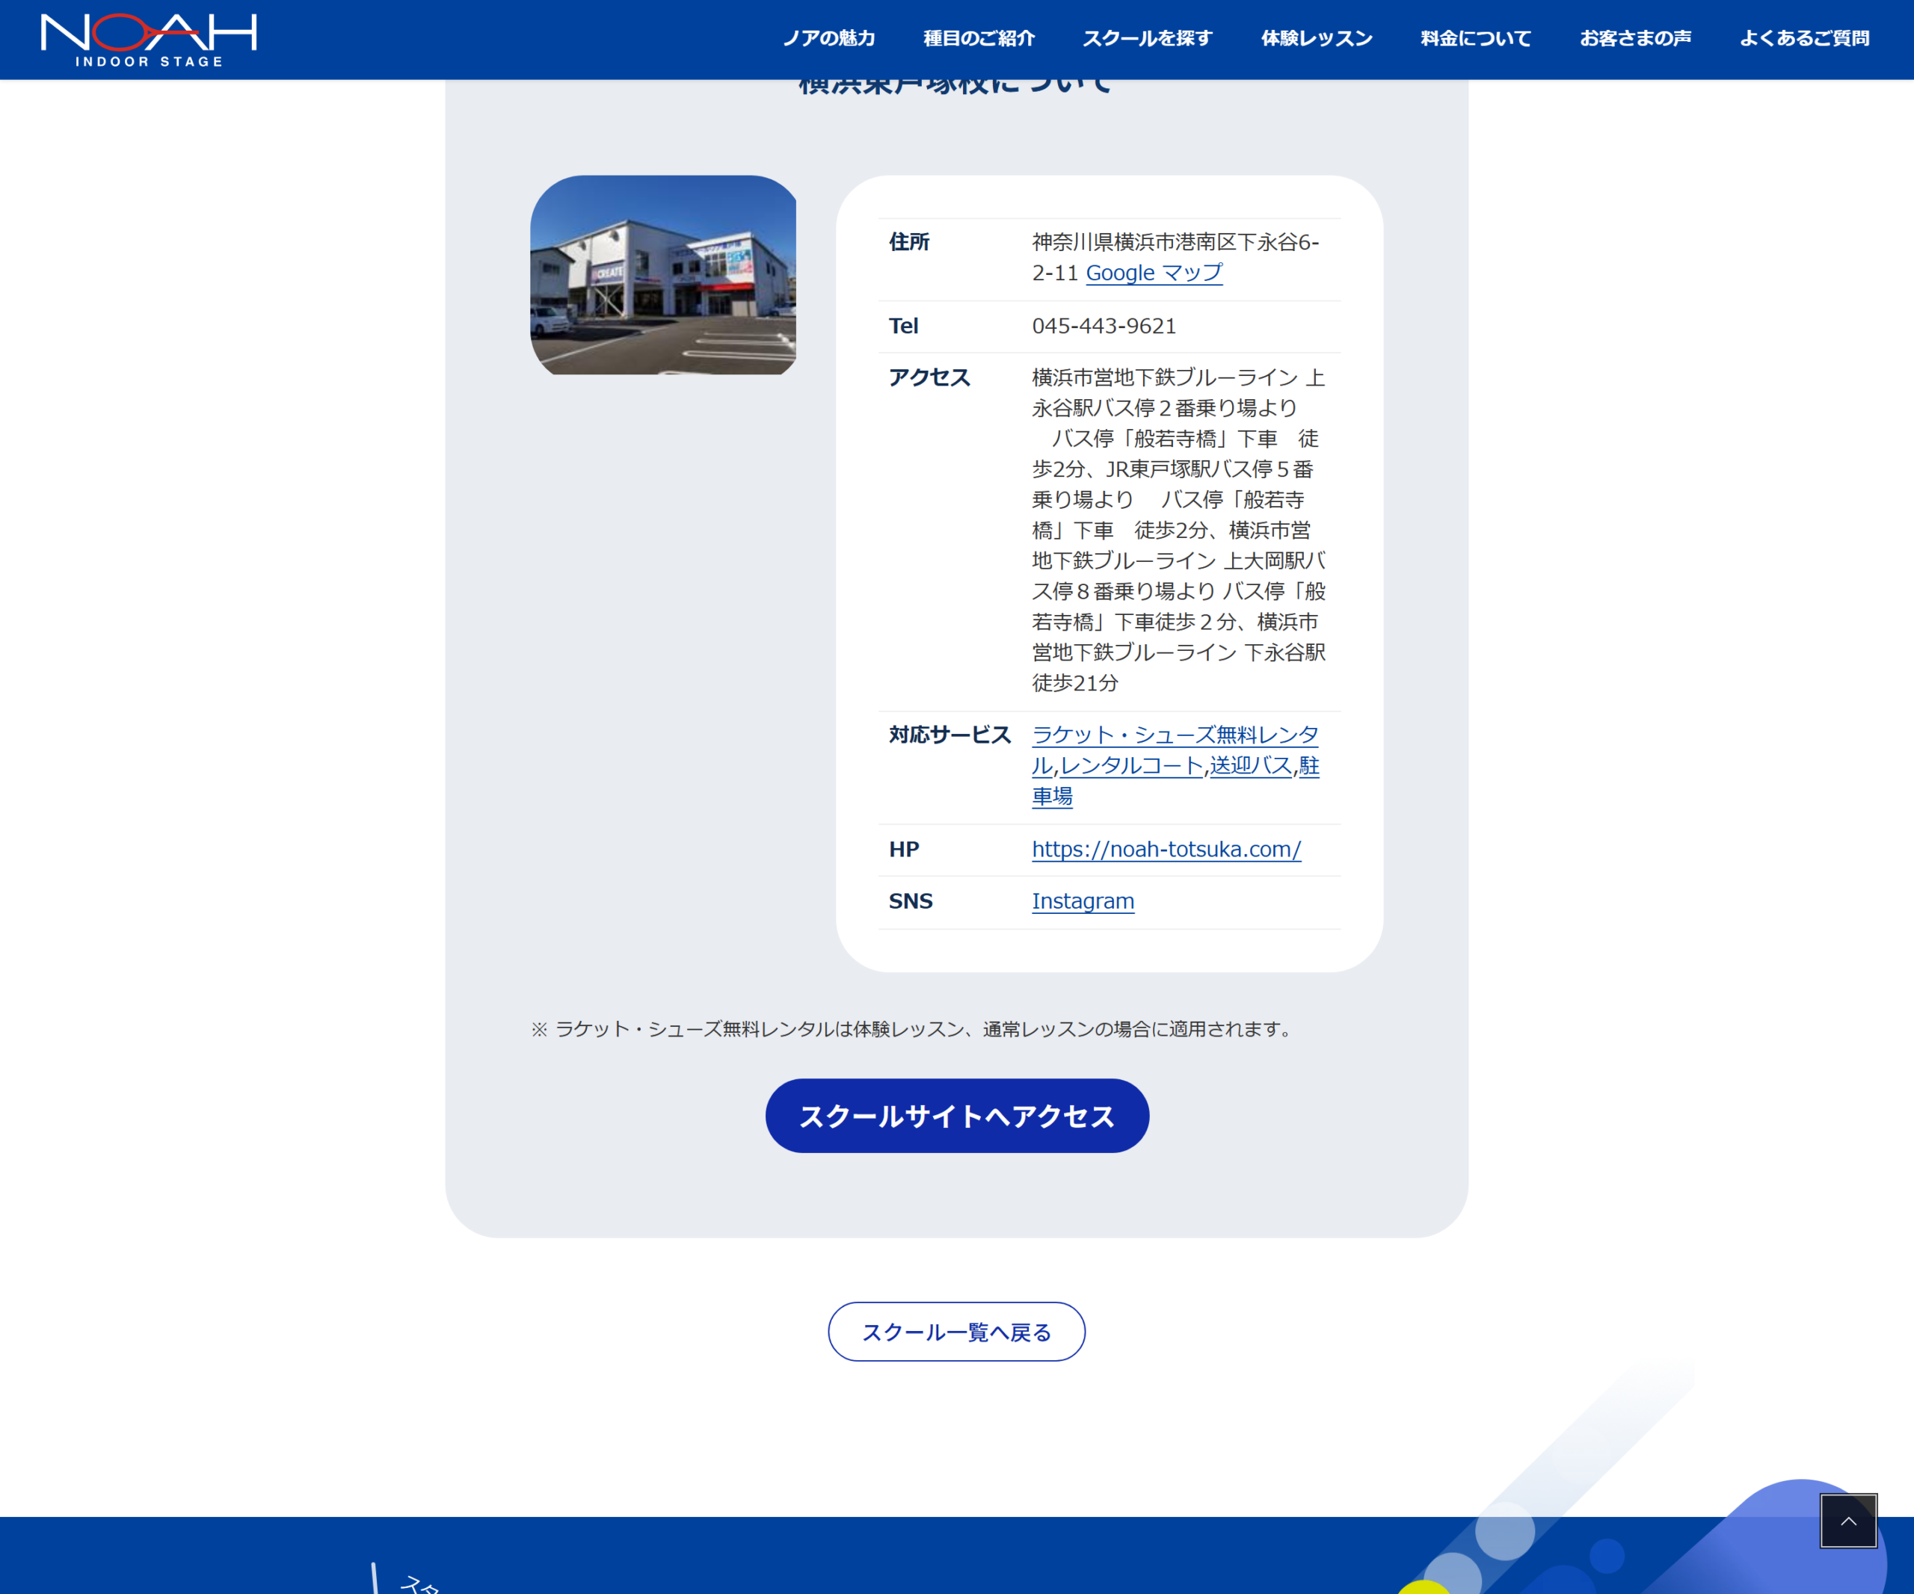Select the phone number 045-443-9621
Viewport: 1914px width, 1594px height.
(1104, 326)
